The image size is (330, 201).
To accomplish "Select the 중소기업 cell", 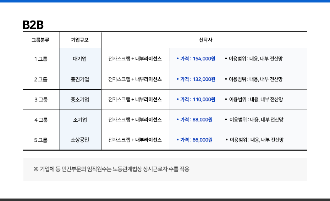I will pos(80,100).
